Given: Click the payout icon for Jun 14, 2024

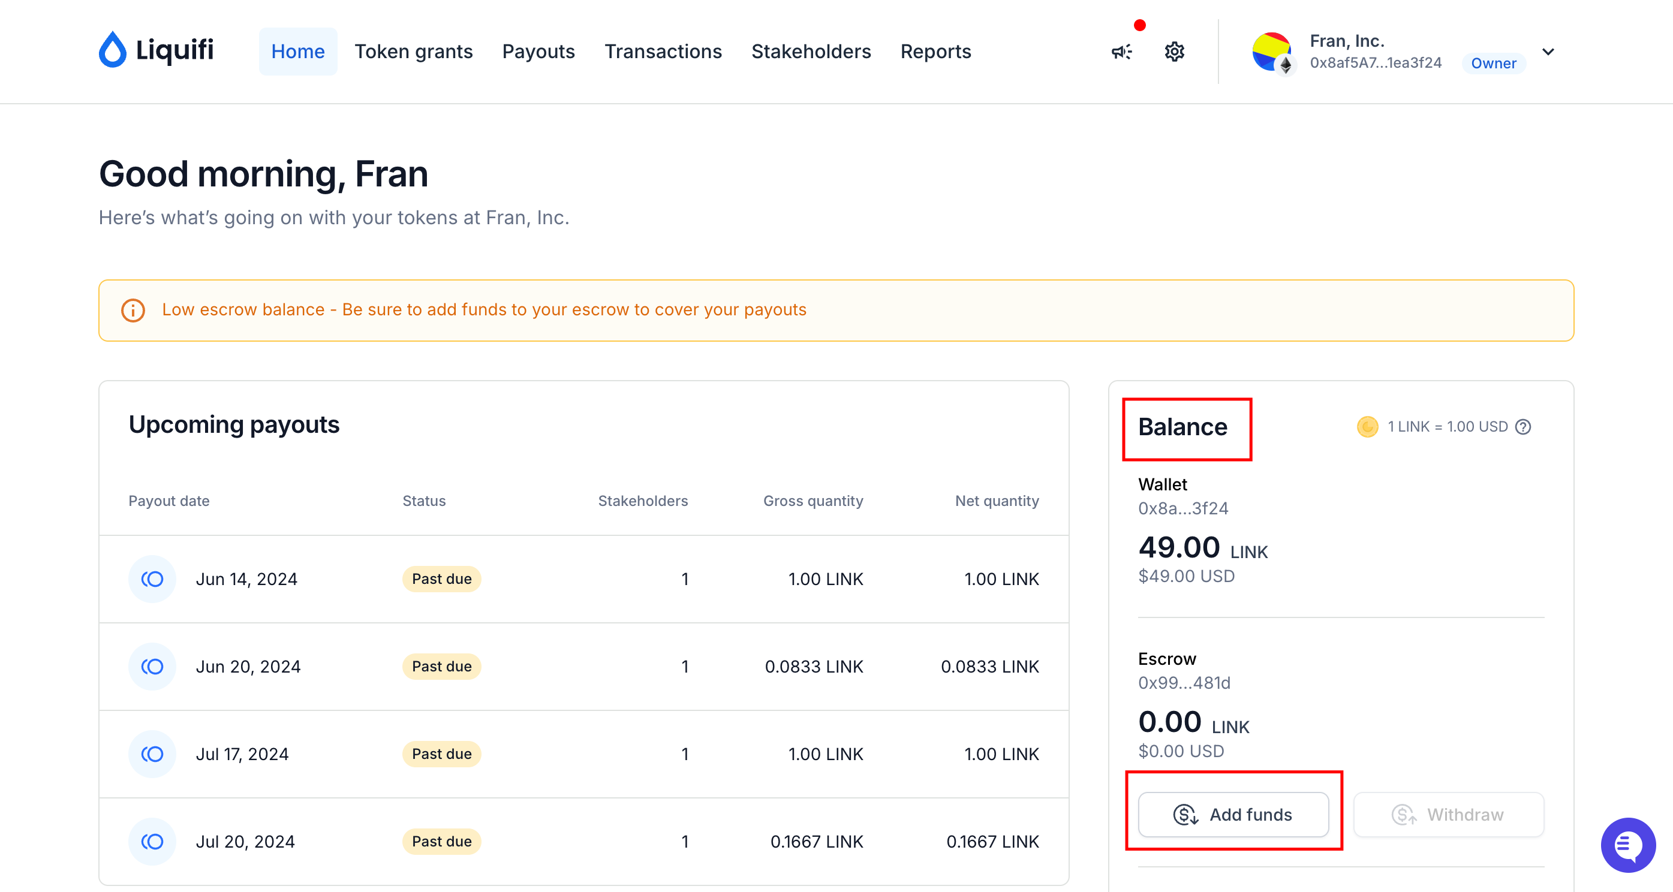Looking at the screenshot, I should click(x=152, y=578).
